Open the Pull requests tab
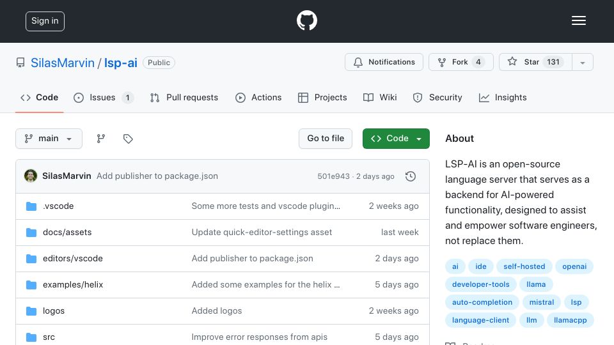614x345 pixels. 184,97
